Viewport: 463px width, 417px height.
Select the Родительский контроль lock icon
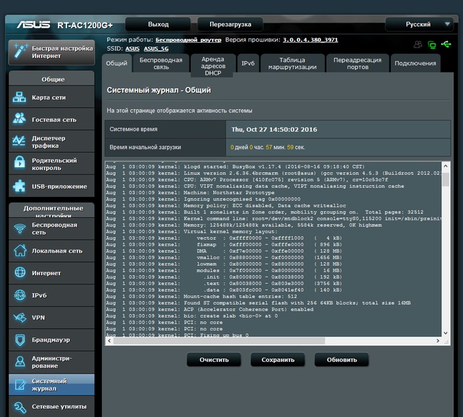(19, 164)
